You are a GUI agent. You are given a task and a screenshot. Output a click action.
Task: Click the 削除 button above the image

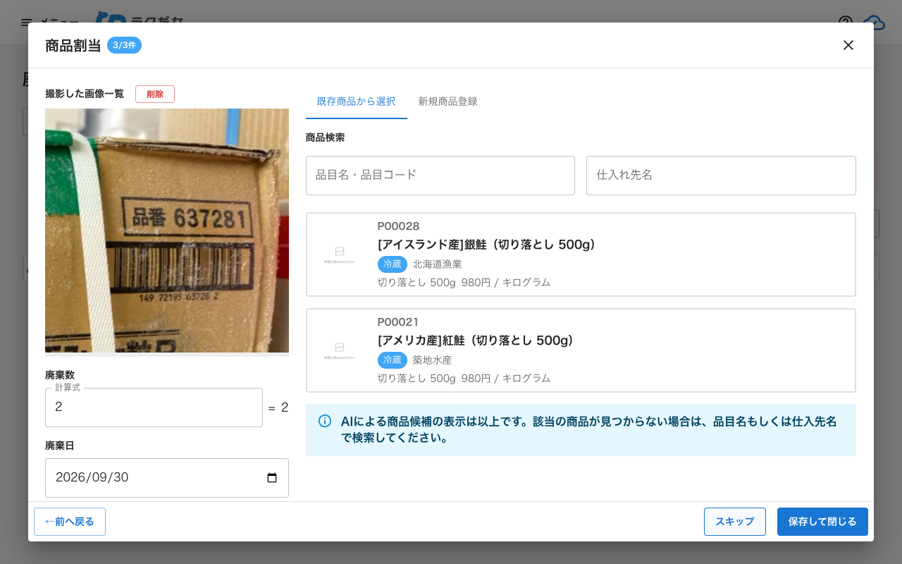(155, 94)
